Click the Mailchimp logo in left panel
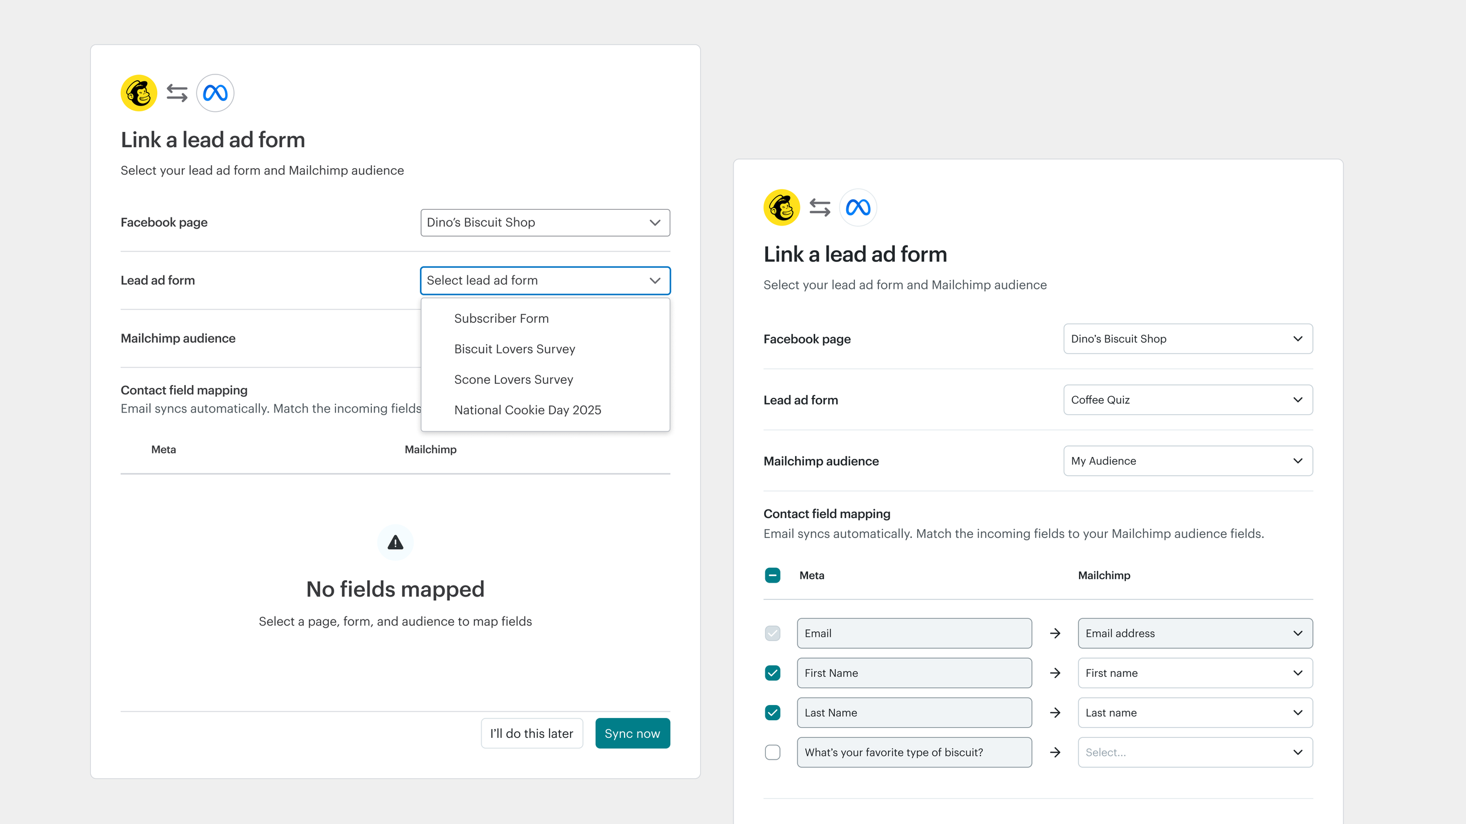The height and width of the screenshot is (824, 1466). click(x=139, y=93)
